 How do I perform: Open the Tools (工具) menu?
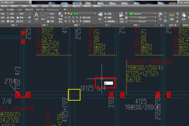click(x=25, y=6)
